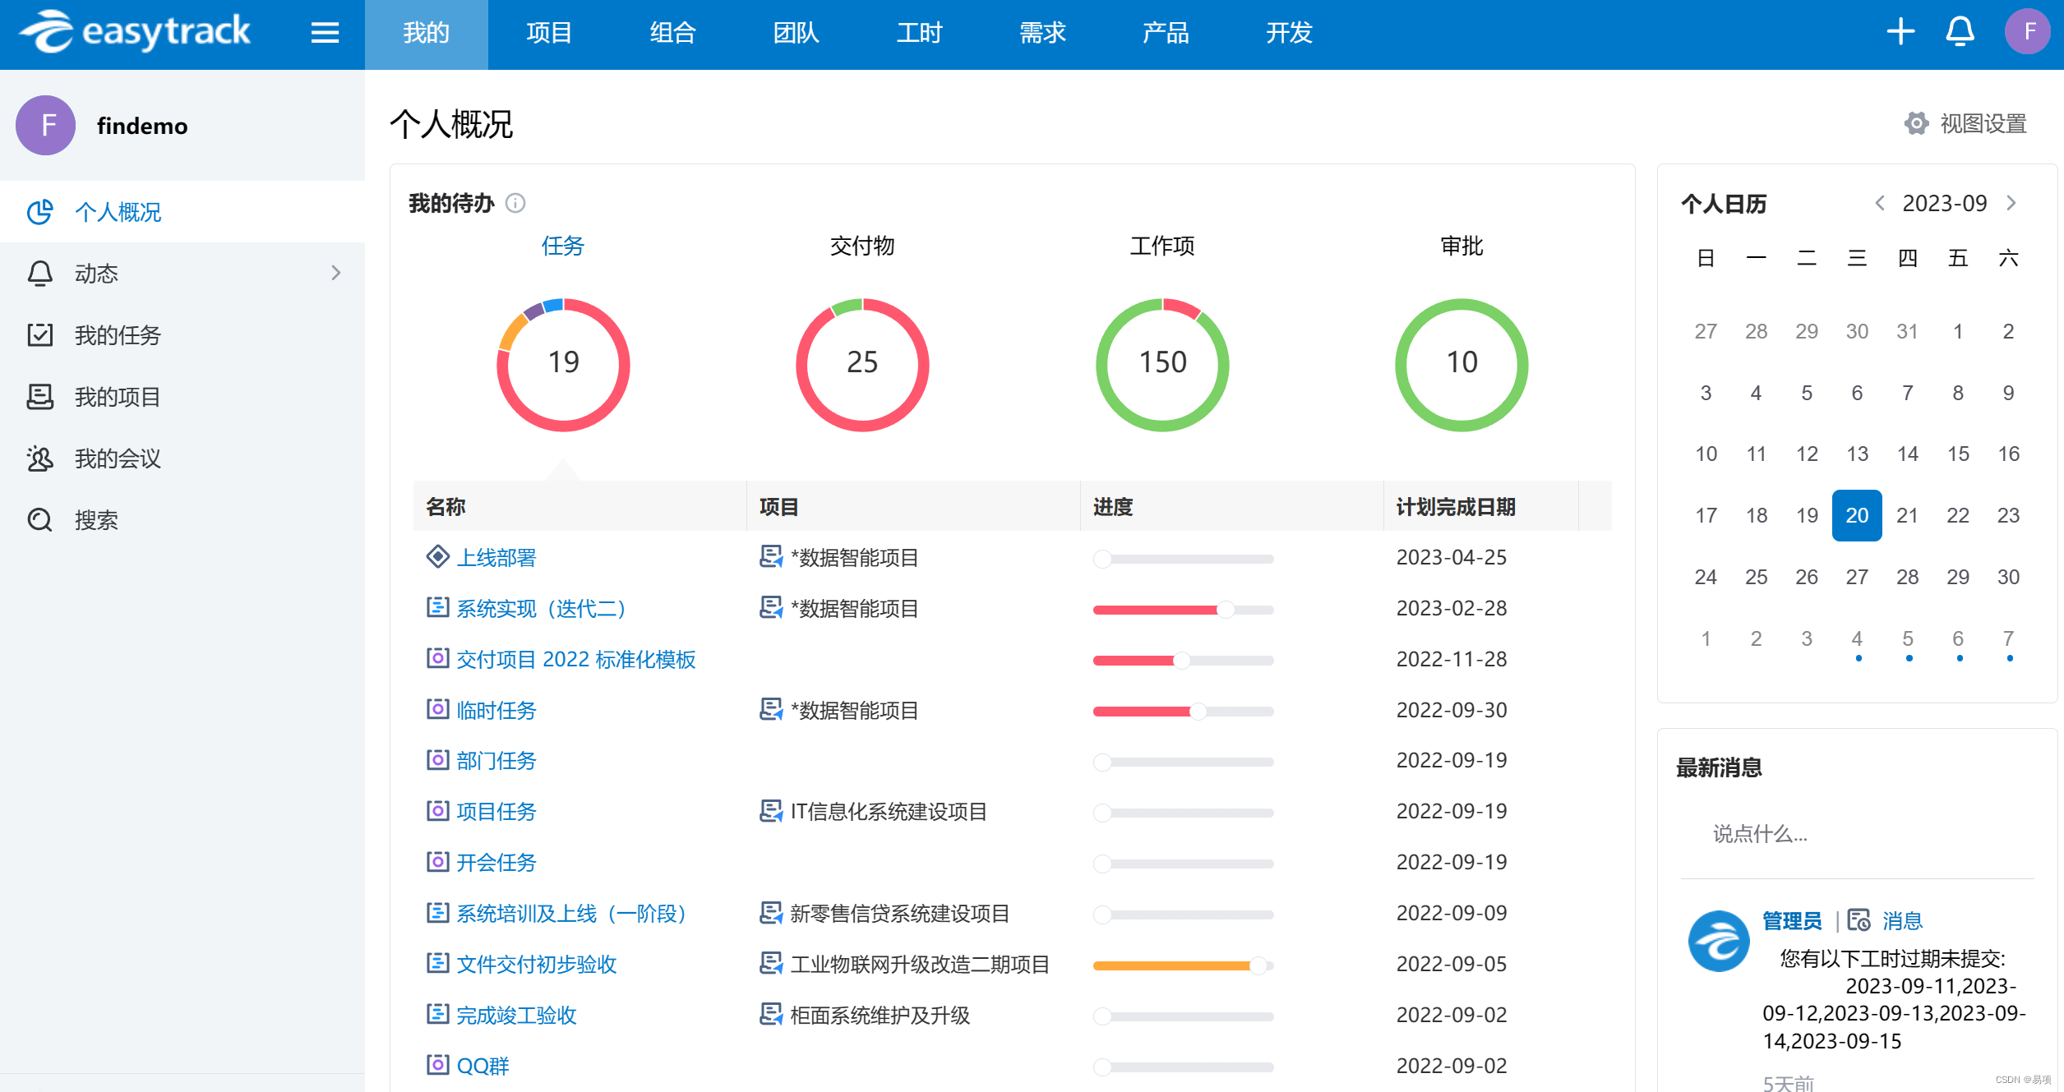
Task: Open the notification bell in top bar
Action: click(1960, 32)
